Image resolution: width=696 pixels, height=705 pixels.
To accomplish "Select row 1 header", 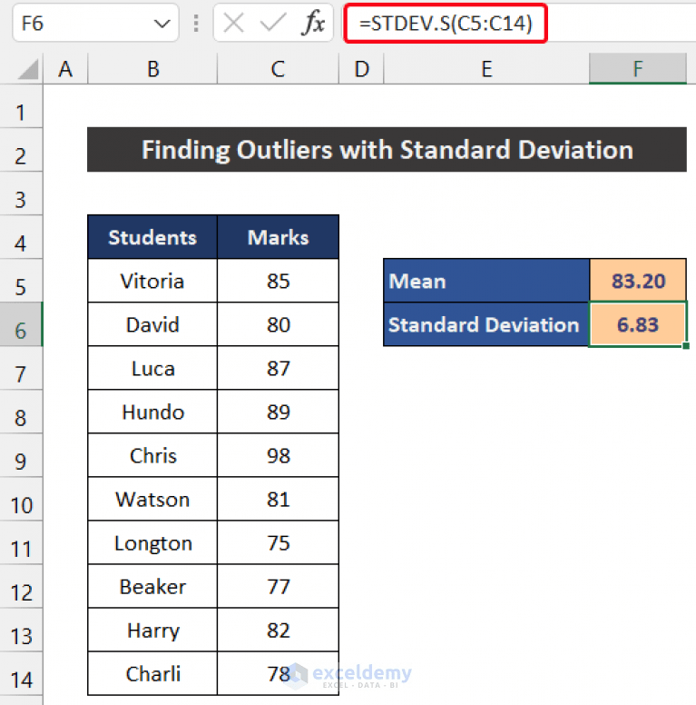I will [21, 107].
